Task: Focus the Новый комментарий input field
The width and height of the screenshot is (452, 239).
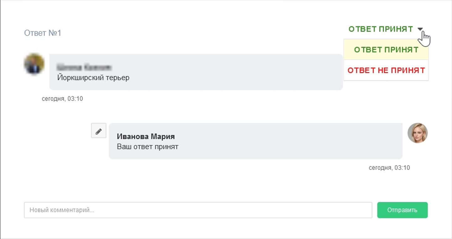Action: click(198, 210)
